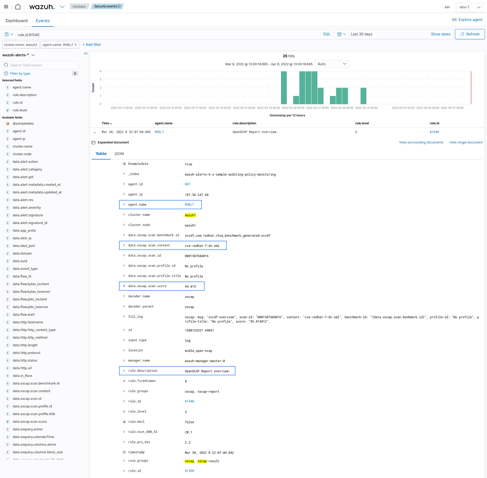The height and width of the screenshot is (478, 487).
Task: Collapse the expanded Mar 30 document row
Action: click(95, 132)
